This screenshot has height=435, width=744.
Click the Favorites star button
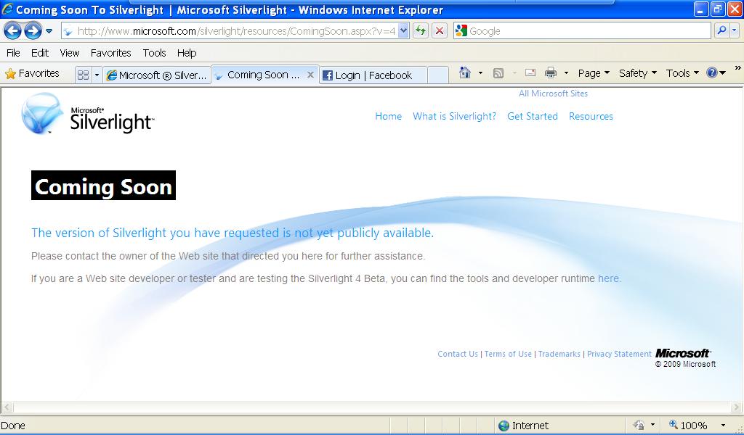pyautogui.click(x=32, y=74)
